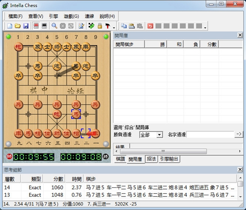Click the 名字過濾 input field
The height and width of the screenshot is (210, 246).
click(x=210, y=135)
